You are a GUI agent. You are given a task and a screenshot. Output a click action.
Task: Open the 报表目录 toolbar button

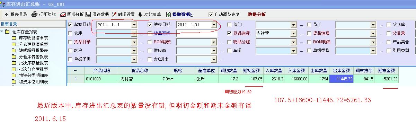click(16, 15)
